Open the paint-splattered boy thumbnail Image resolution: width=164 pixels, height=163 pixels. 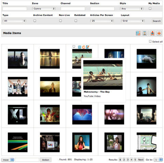[50, 114]
